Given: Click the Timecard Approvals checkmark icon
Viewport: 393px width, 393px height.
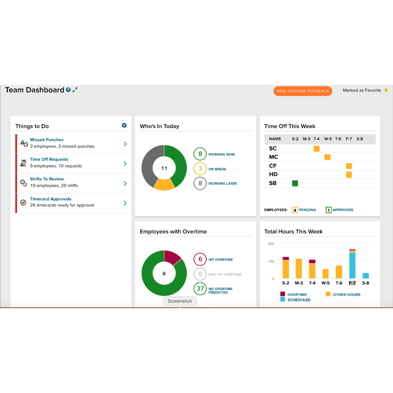Looking at the screenshot, I should point(24,203).
